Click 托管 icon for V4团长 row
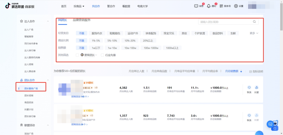Image resolution: width=283 pixels, height=135 pixels. [257, 88]
